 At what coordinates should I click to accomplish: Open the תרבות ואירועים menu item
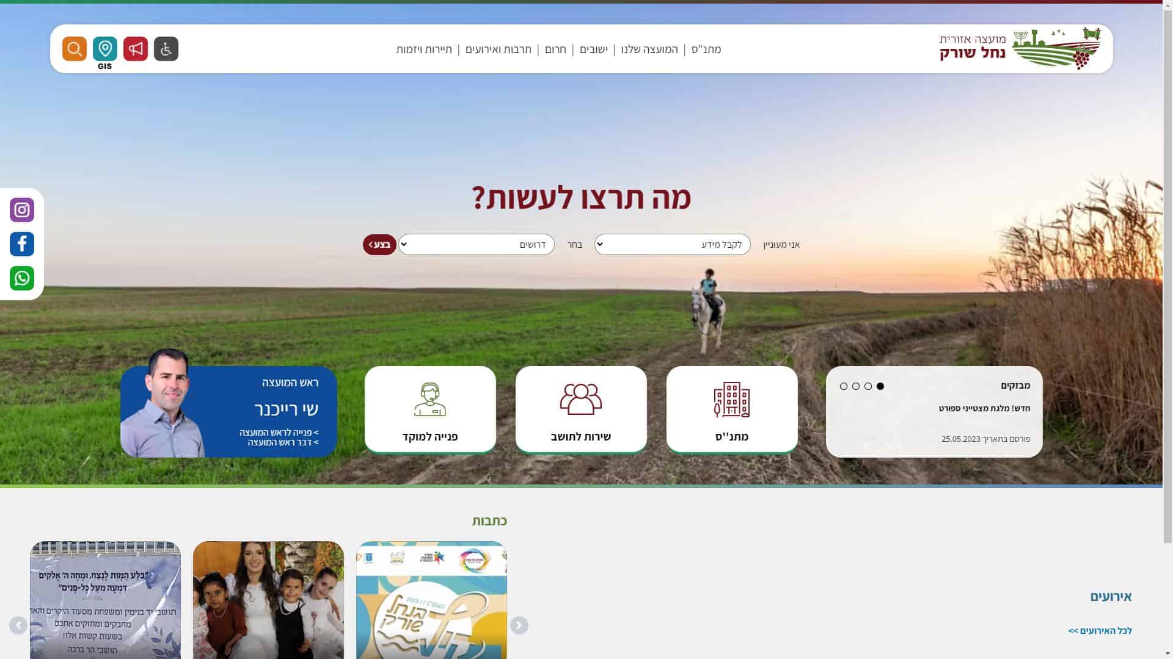pyautogui.click(x=499, y=49)
